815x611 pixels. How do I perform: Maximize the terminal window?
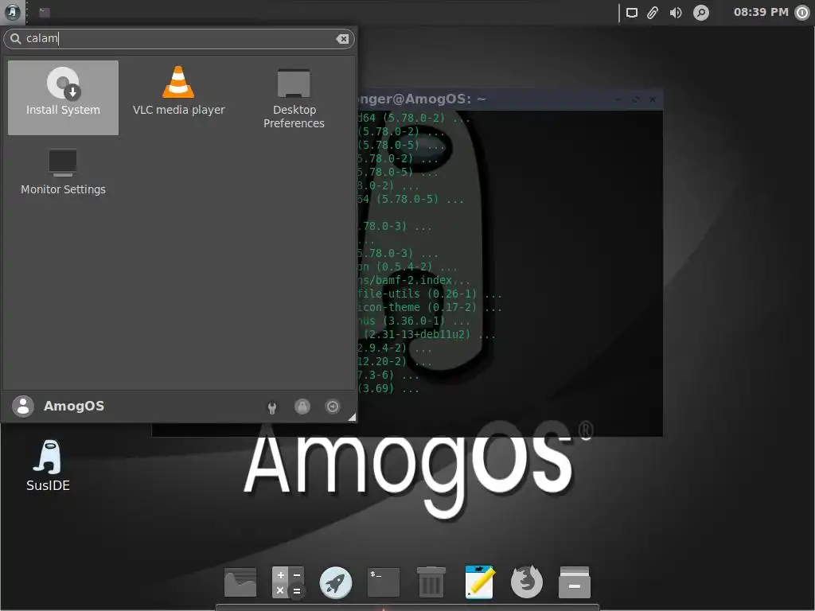(x=636, y=99)
